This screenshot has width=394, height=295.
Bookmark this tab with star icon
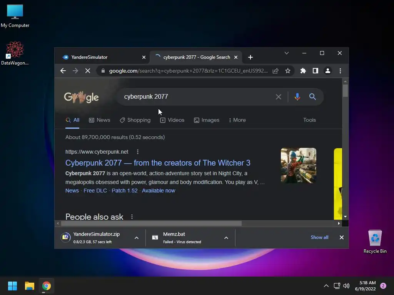pos(288,71)
